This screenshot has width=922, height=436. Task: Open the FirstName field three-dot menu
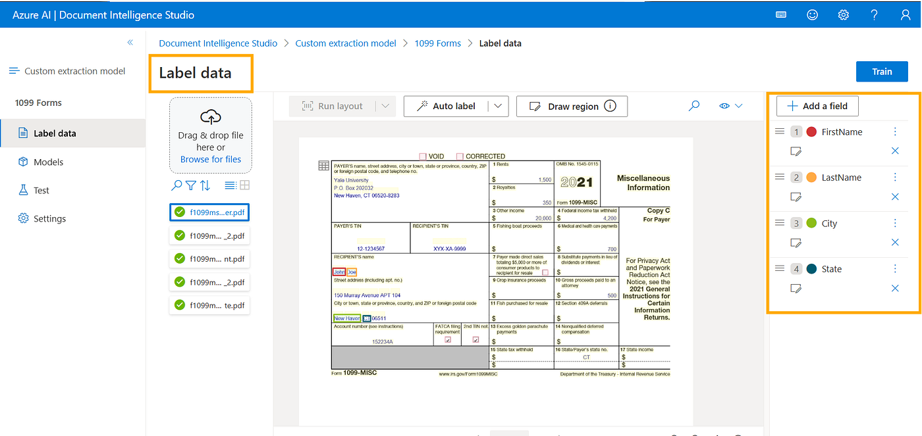tap(895, 132)
